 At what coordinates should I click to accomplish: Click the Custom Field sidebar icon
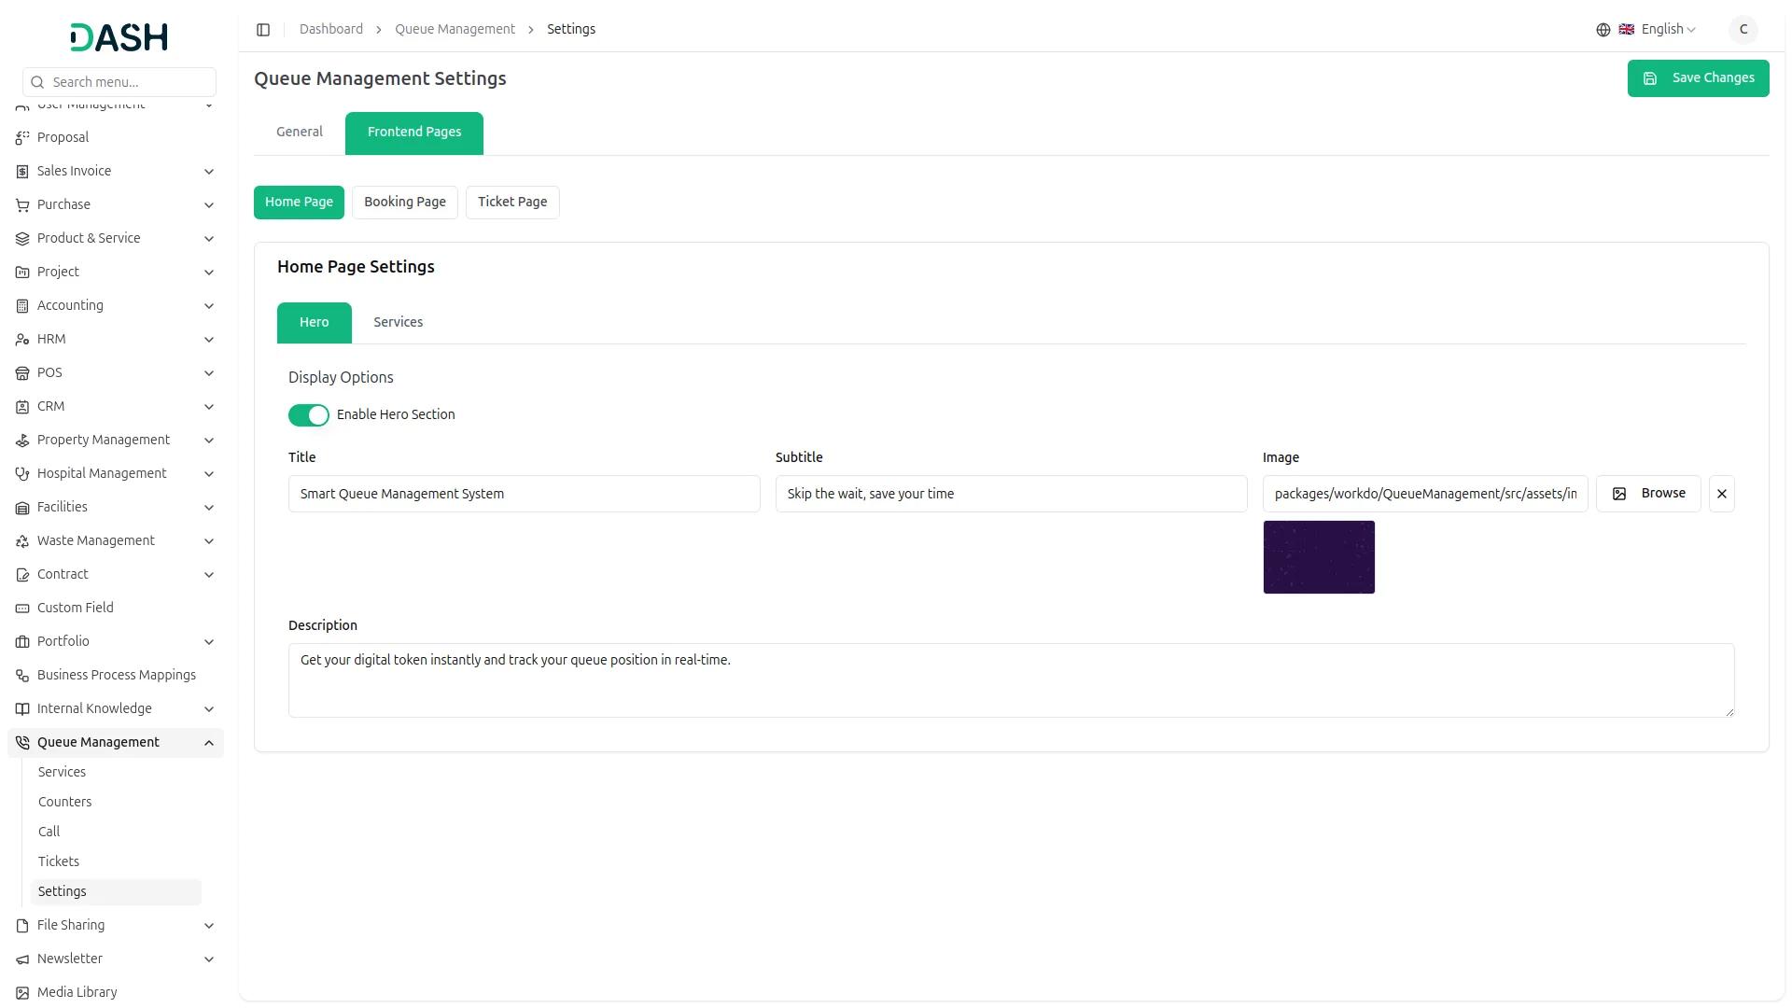[x=22, y=609]
